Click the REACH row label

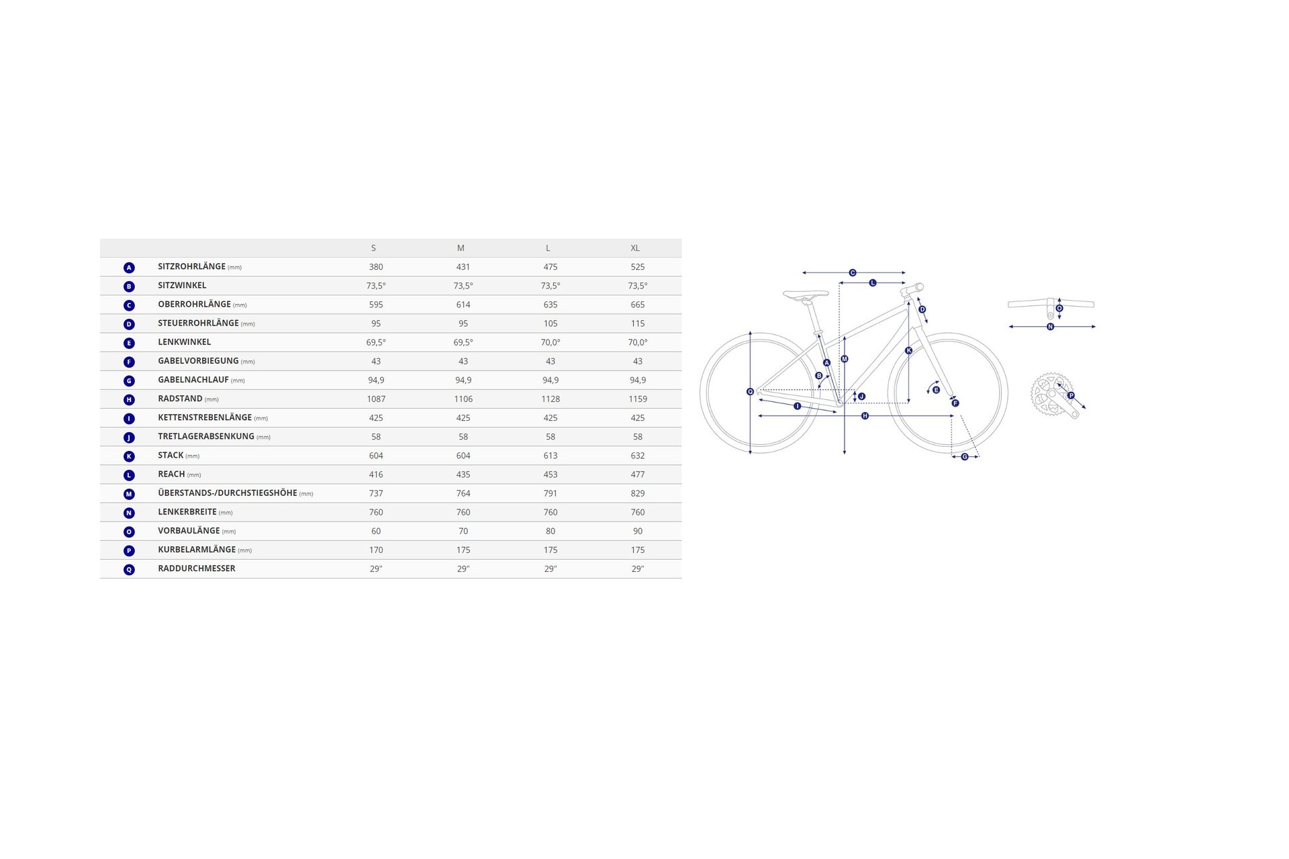pos(171,474)
